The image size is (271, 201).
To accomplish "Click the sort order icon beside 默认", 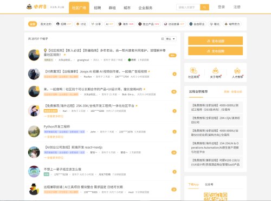I will 162,39.
